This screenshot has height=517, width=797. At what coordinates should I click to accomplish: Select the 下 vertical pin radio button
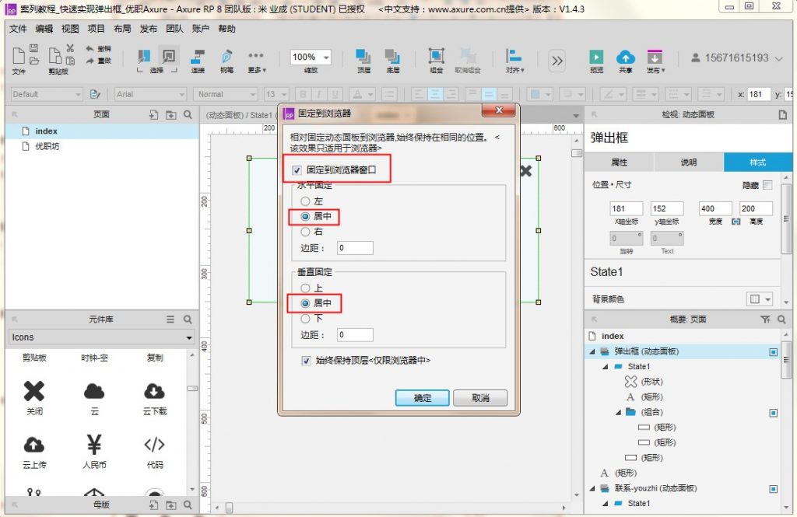[x=305, y=318]
